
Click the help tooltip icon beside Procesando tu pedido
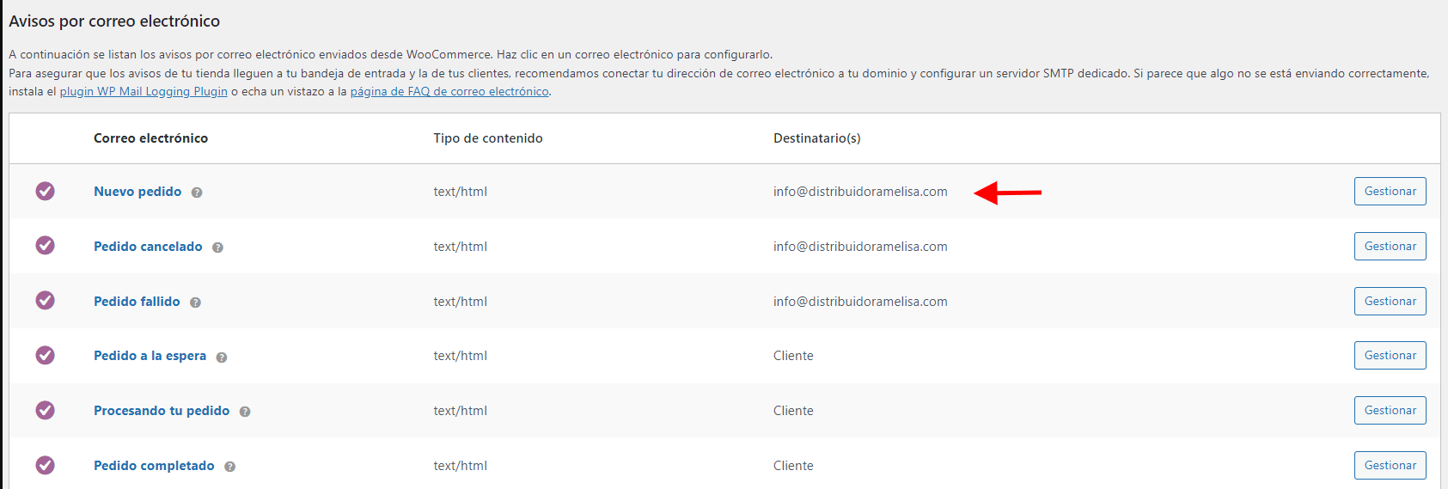pos(245,412)
